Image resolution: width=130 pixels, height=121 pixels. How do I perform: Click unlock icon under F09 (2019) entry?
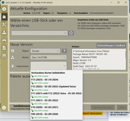(32, 118)
